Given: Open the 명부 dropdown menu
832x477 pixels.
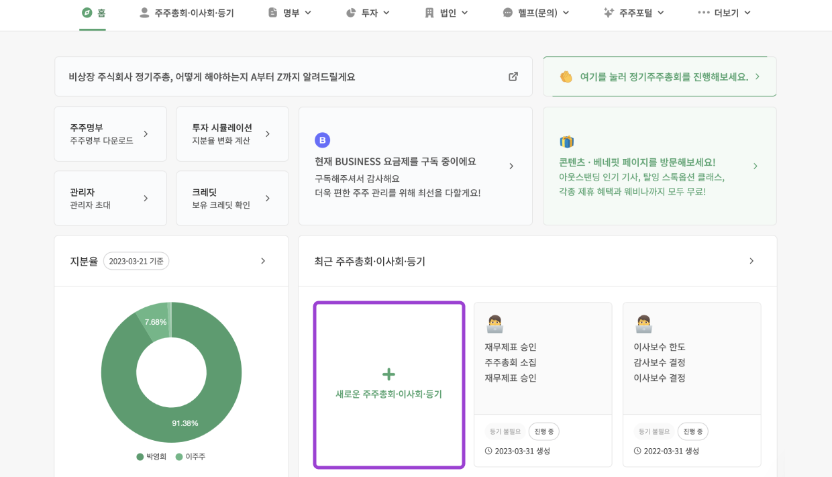Looking at the screenshot, I should tap(290, 12).
